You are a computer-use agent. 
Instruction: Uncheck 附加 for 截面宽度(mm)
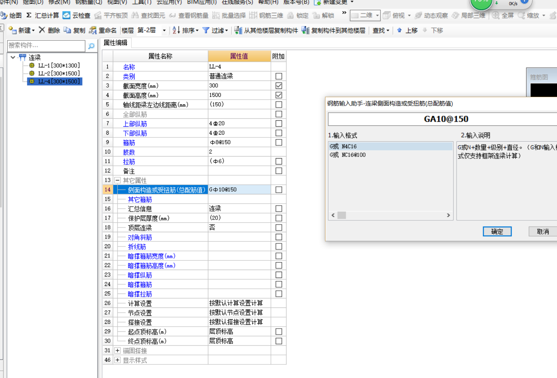[279, 86]
